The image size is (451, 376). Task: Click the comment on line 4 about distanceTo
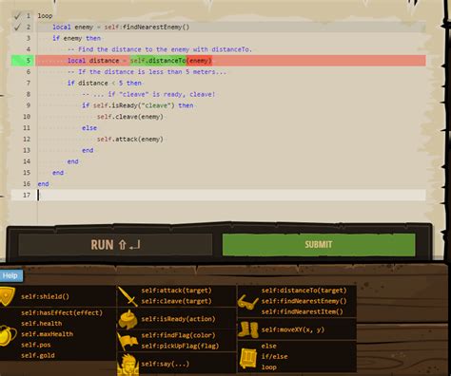pyautogui.click(x=160, y=49)
